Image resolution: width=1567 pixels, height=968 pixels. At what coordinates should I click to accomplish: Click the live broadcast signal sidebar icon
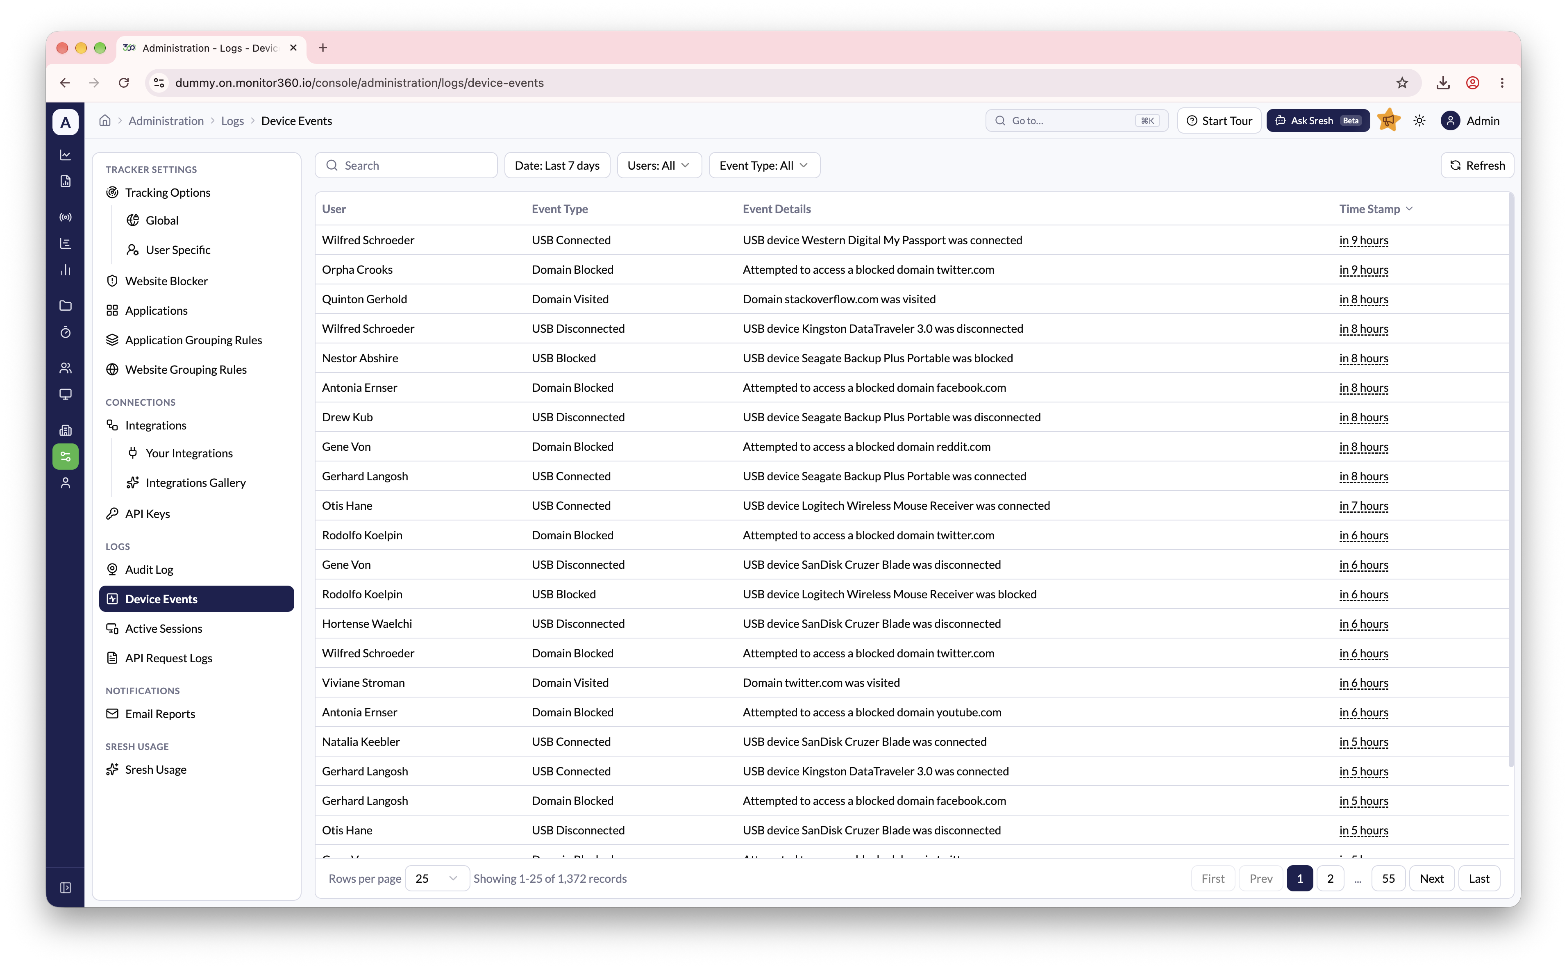[65, 217]
